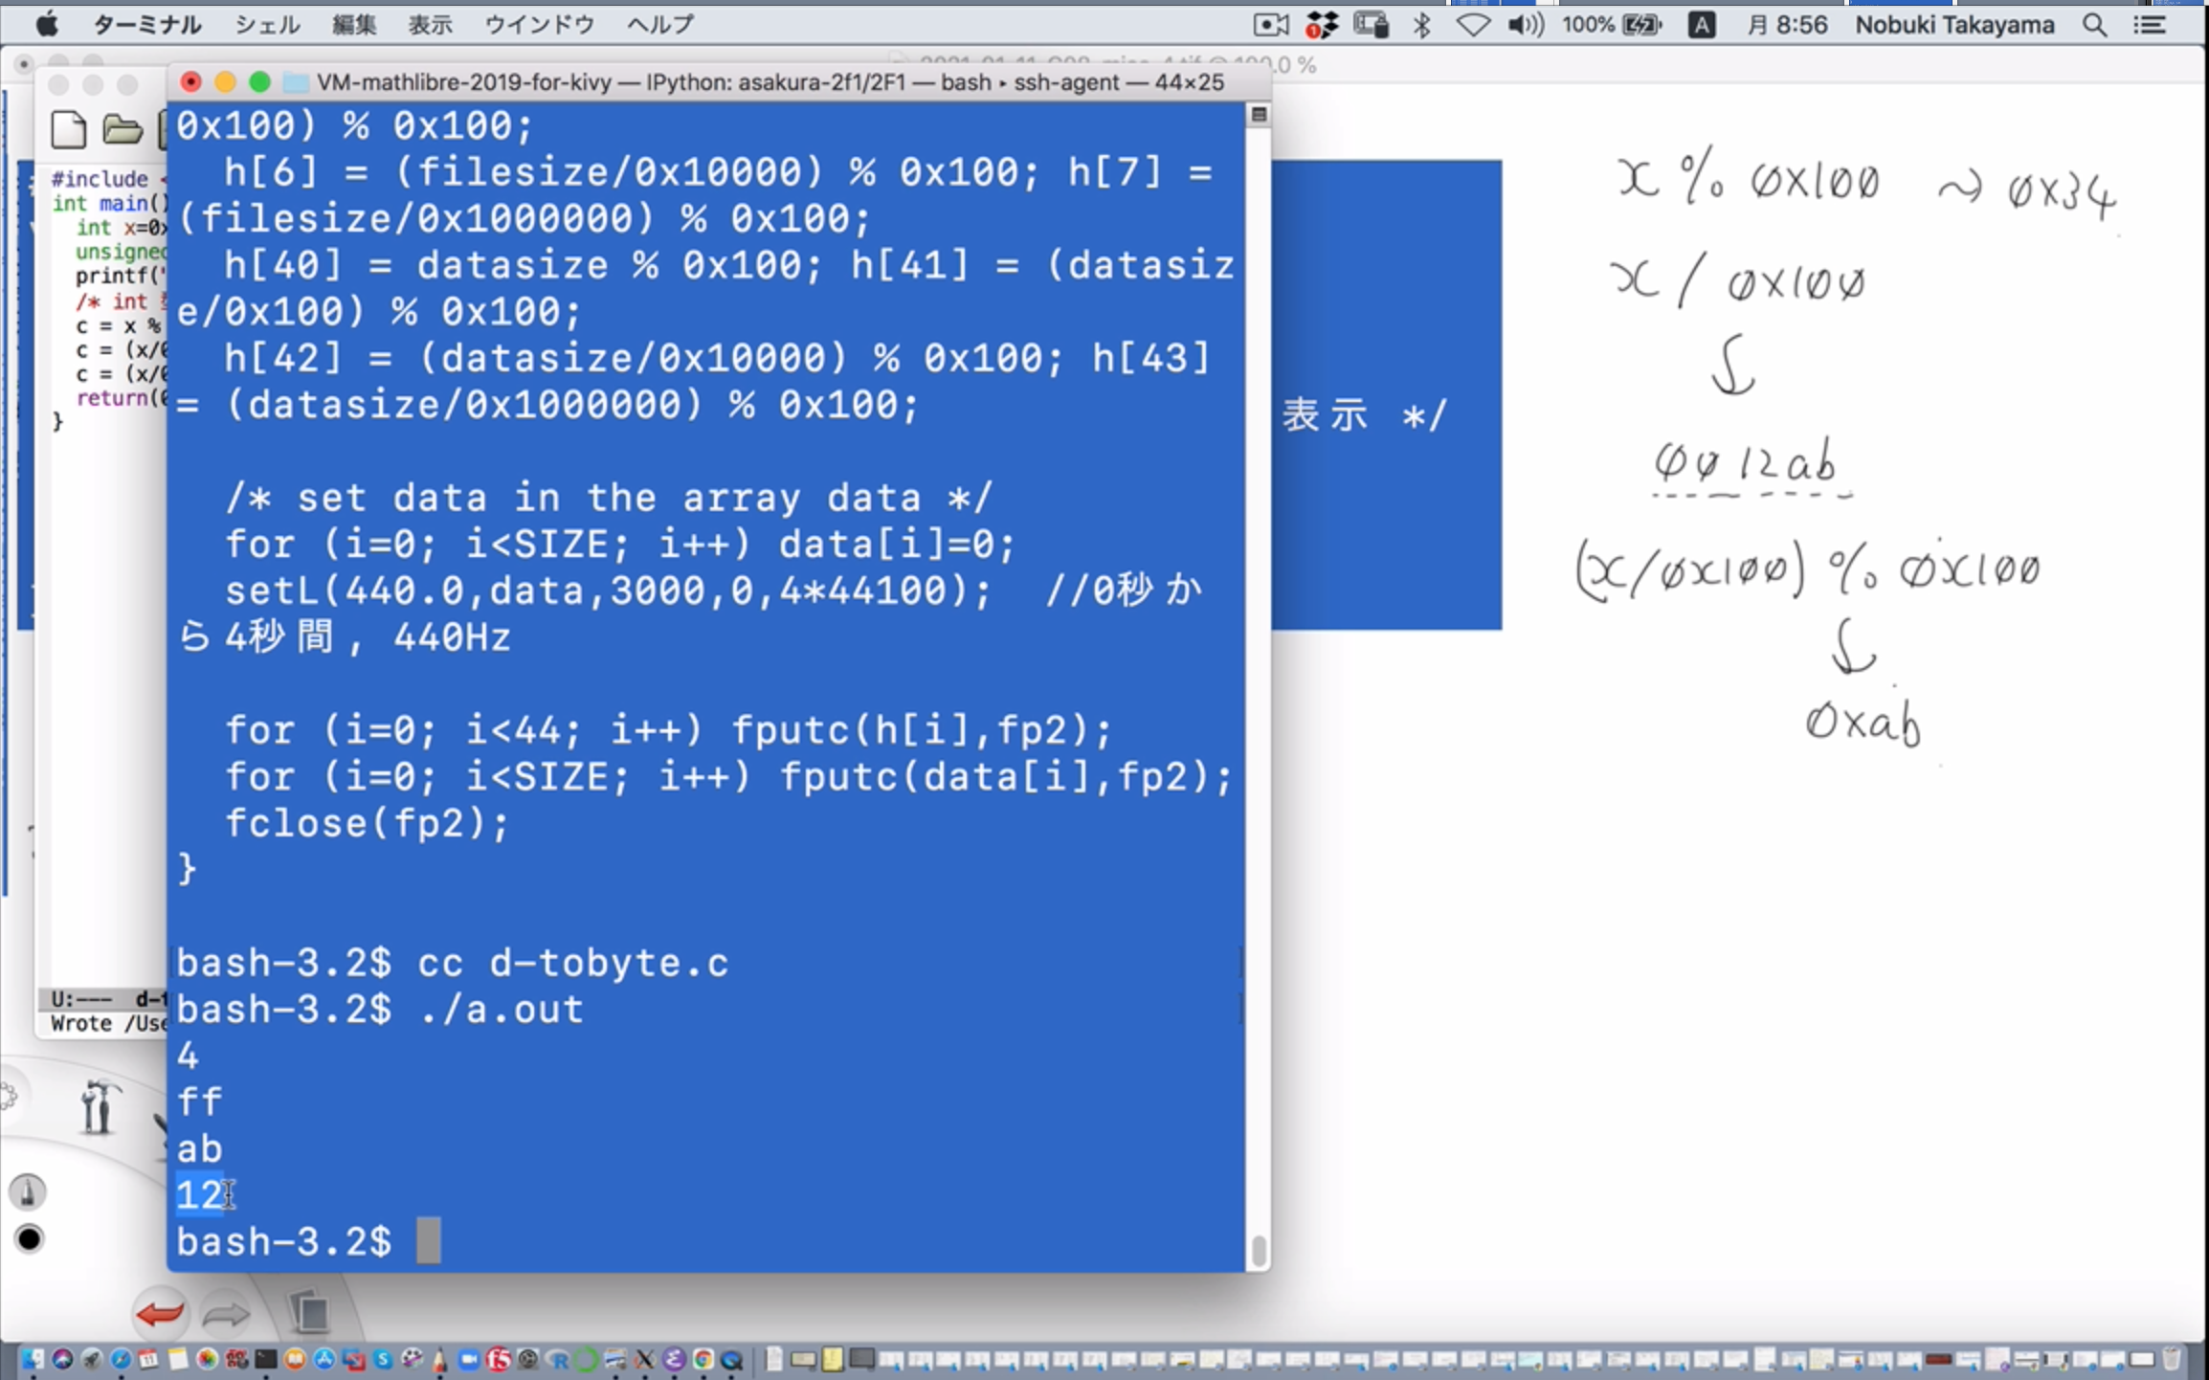Click the pages stack icon in drawing app
This screenshot has width=2209, height=1380.
coord(309,1311)
